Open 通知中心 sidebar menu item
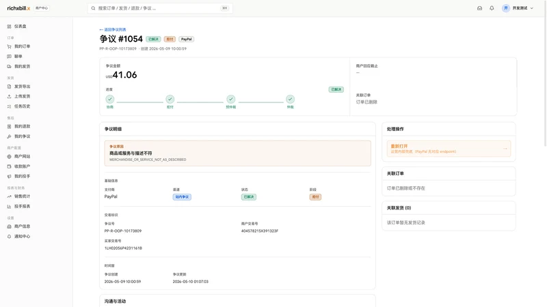This screenshot has width=547, height=307. pos(22,236)
